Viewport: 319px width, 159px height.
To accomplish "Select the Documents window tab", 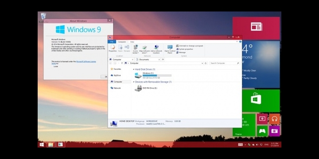I will point(148,60).
